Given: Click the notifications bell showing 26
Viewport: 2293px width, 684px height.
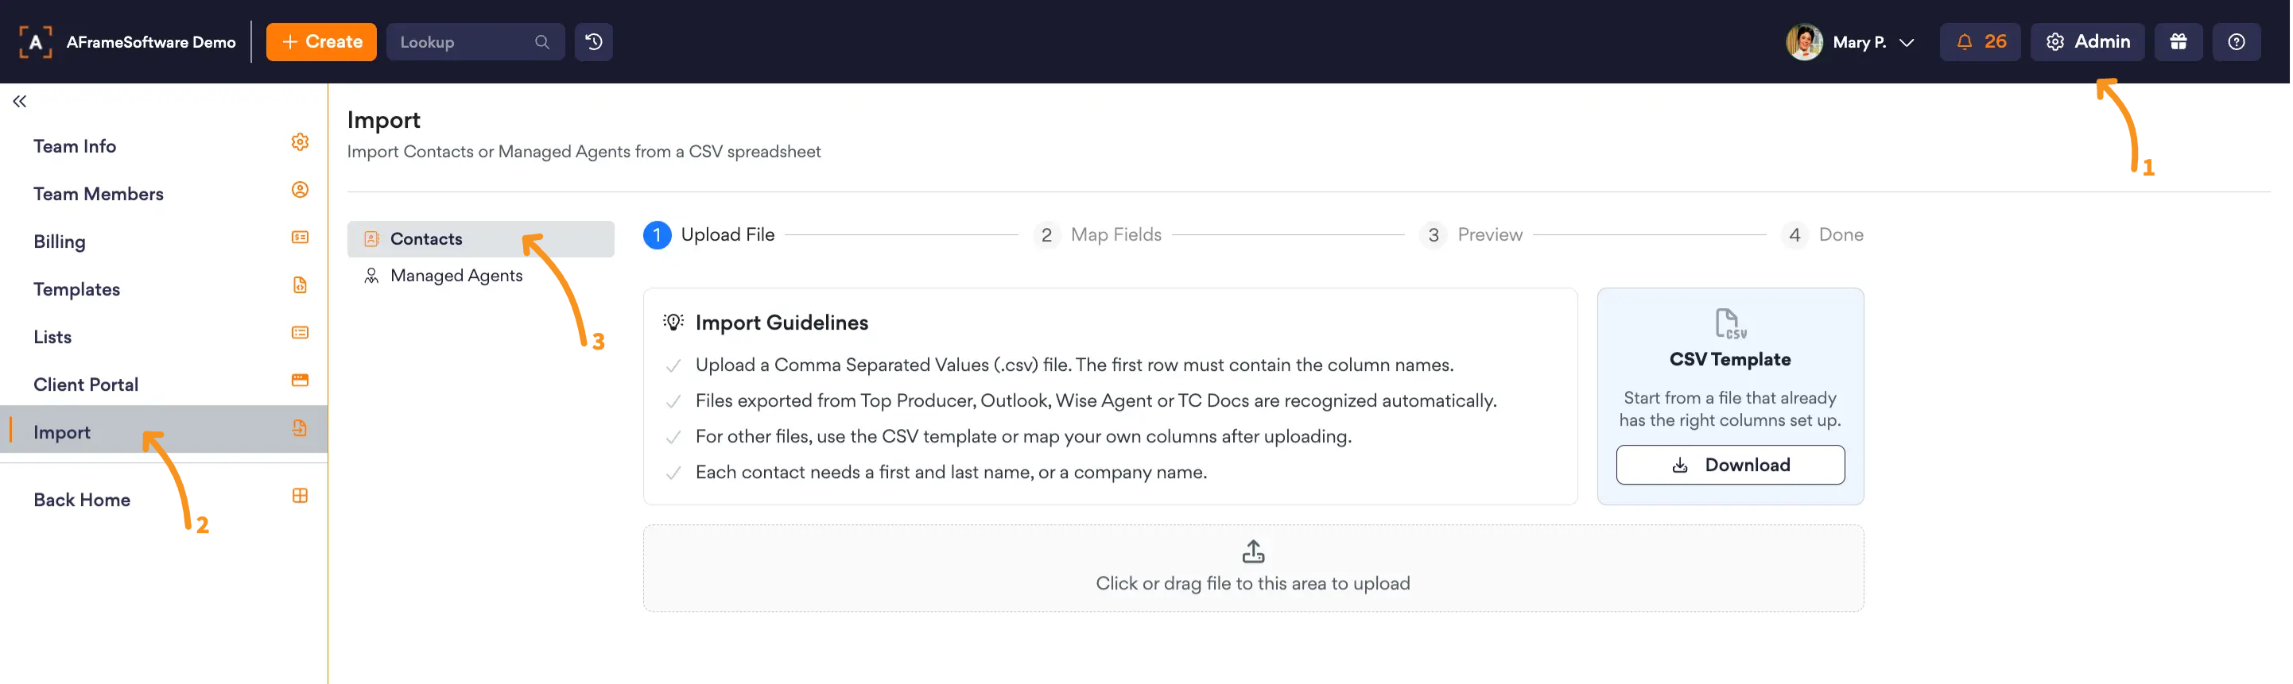Looking at the screenshot, I should pyautogui.click(x=1979, y=42).
